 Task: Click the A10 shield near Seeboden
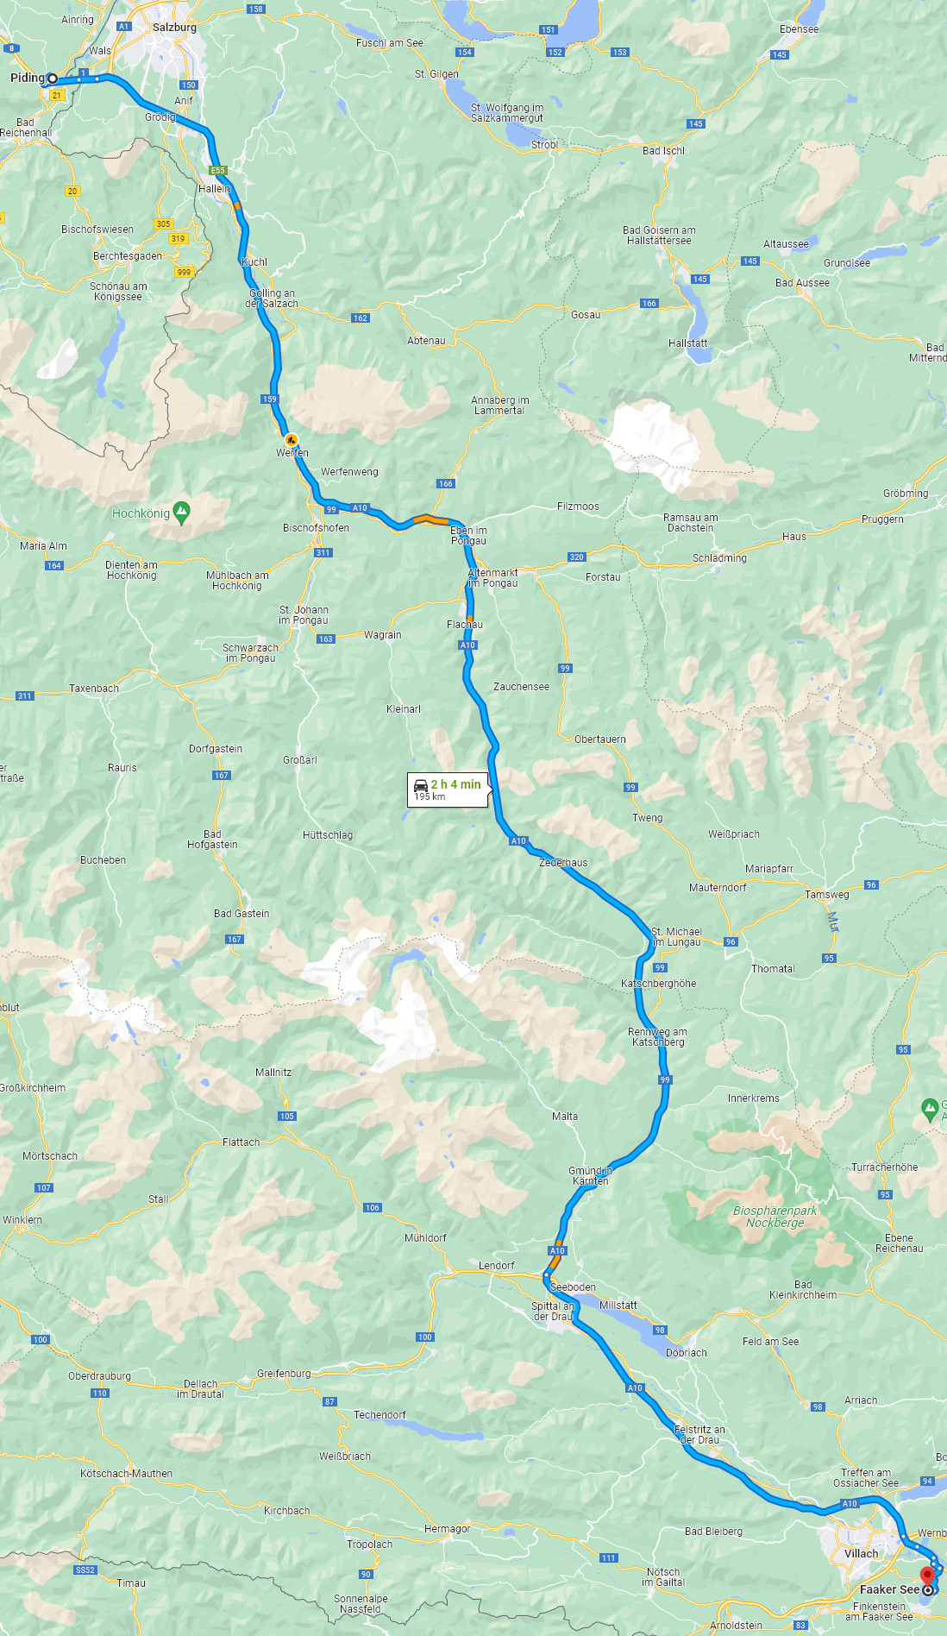point(557,1250)
